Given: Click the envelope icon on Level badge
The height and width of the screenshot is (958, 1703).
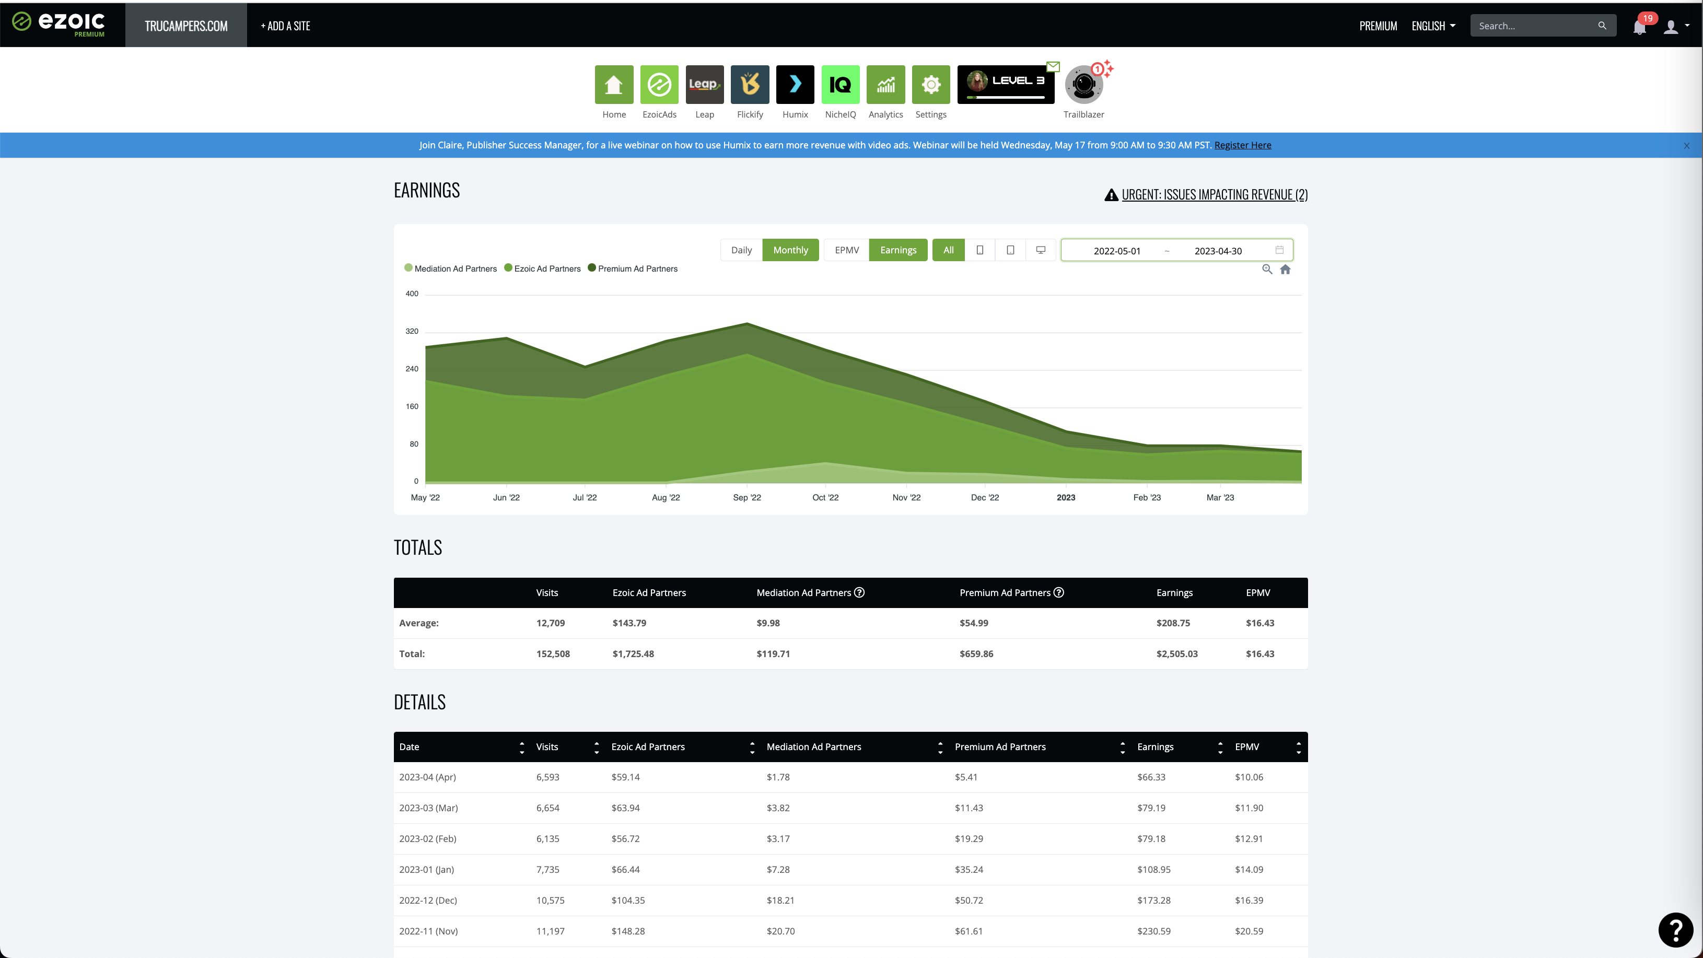Looking at the screenshot, I should [1053, 66].
